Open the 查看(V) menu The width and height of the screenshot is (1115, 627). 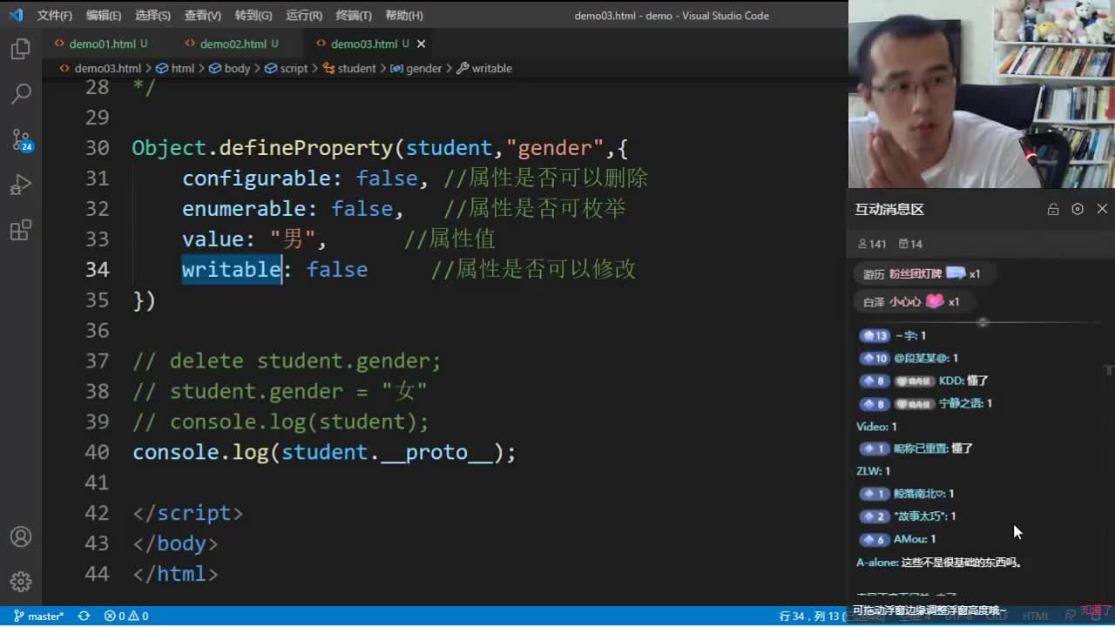[202, 16]
